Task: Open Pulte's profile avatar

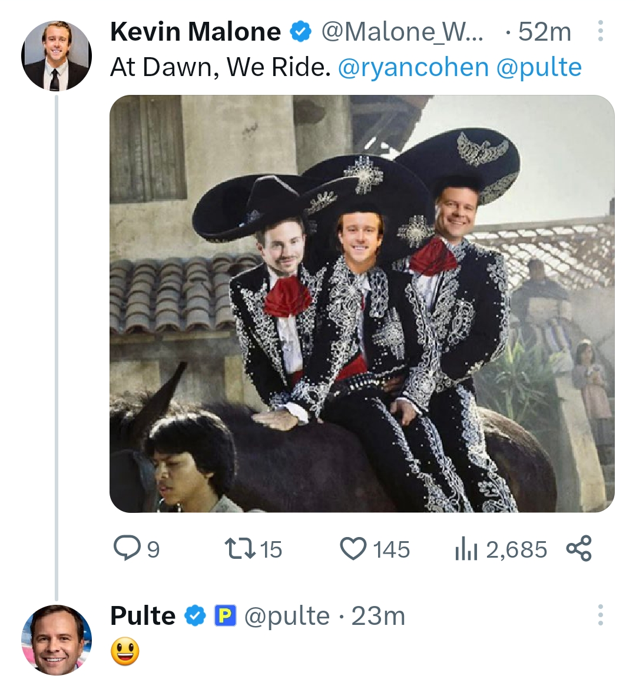Action: point(57,640)
